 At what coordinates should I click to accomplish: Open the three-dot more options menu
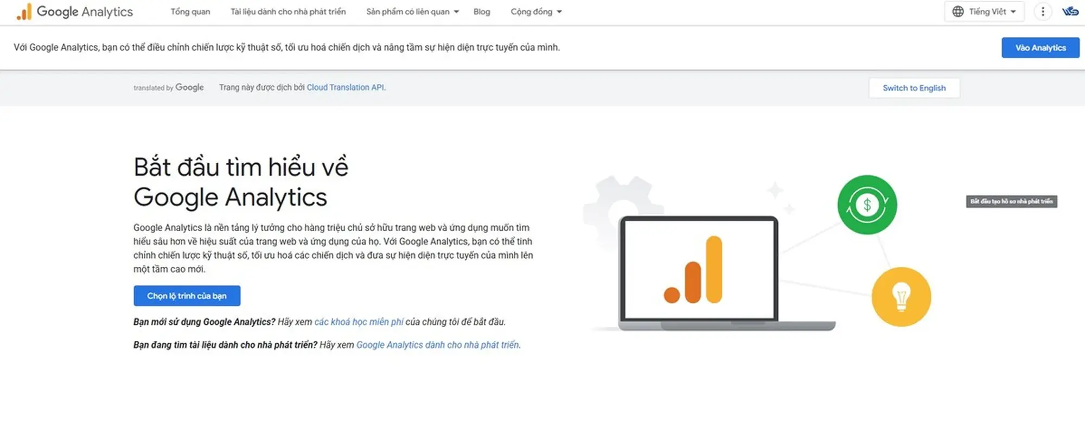(x=1042, y=11)
